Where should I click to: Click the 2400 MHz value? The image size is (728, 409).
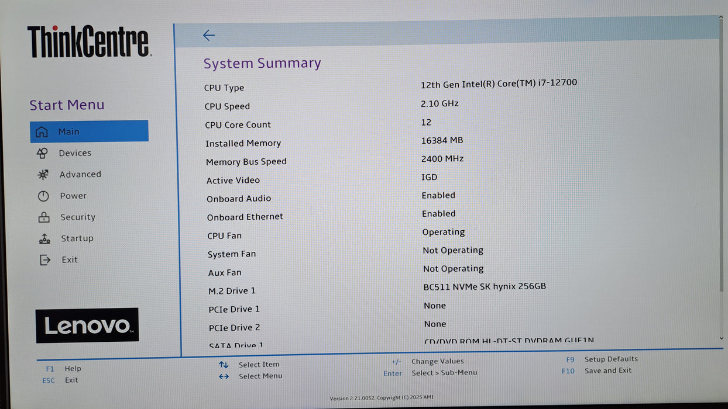(x=442, y=159)
